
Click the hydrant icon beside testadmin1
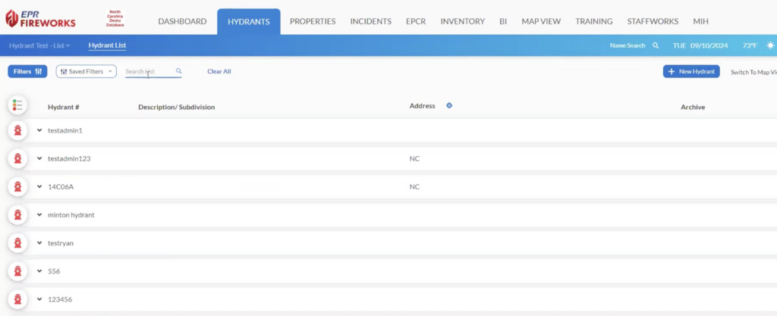[18, 130]
